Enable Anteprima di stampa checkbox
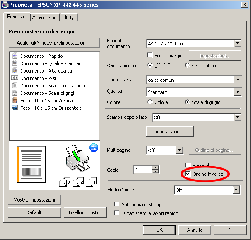The image size is (251, 240). pyautogui.click(x=116, y=204)
